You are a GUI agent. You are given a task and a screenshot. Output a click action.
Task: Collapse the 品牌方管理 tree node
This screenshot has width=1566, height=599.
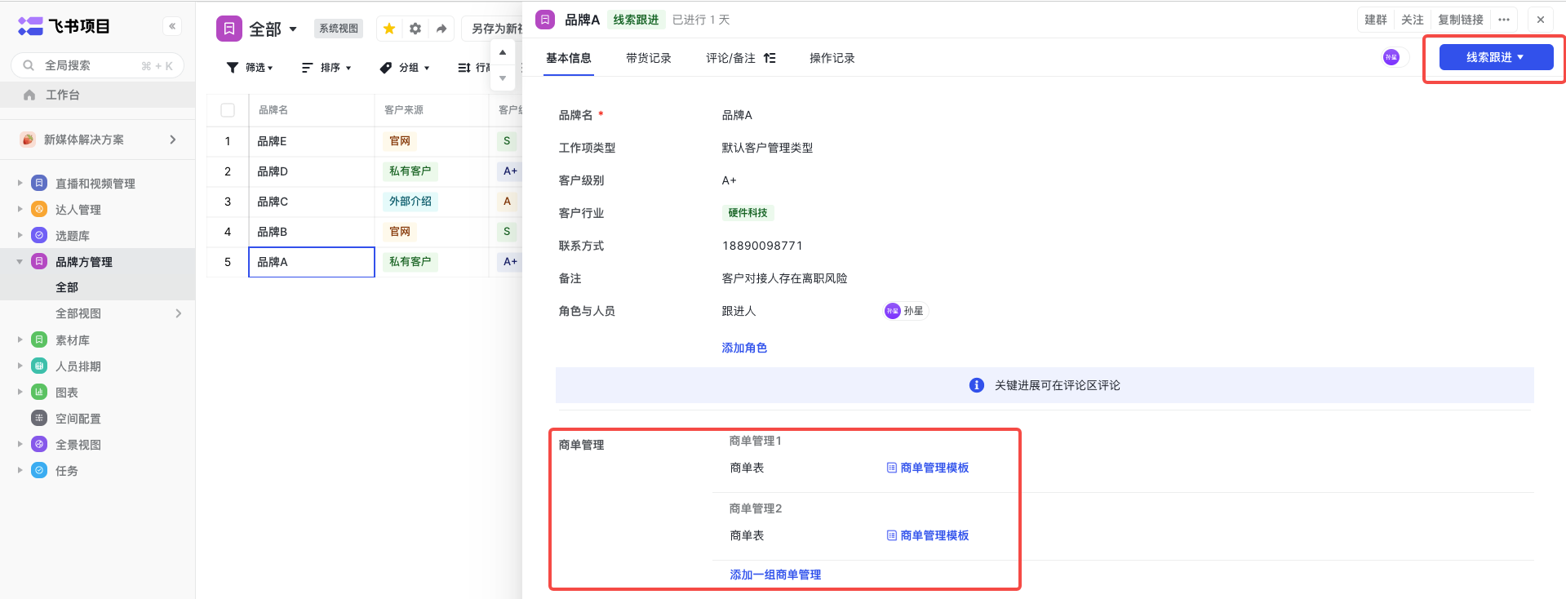point(20,261)
